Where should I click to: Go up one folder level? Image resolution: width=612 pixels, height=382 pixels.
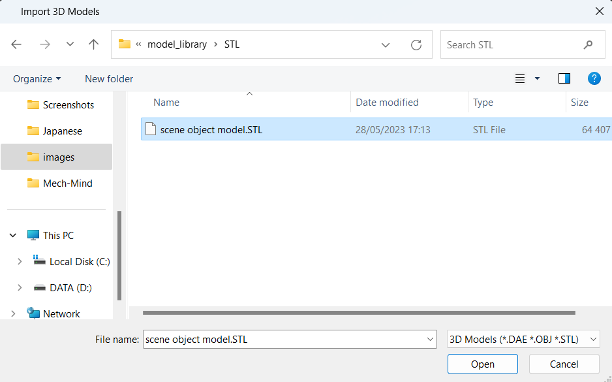94,44
